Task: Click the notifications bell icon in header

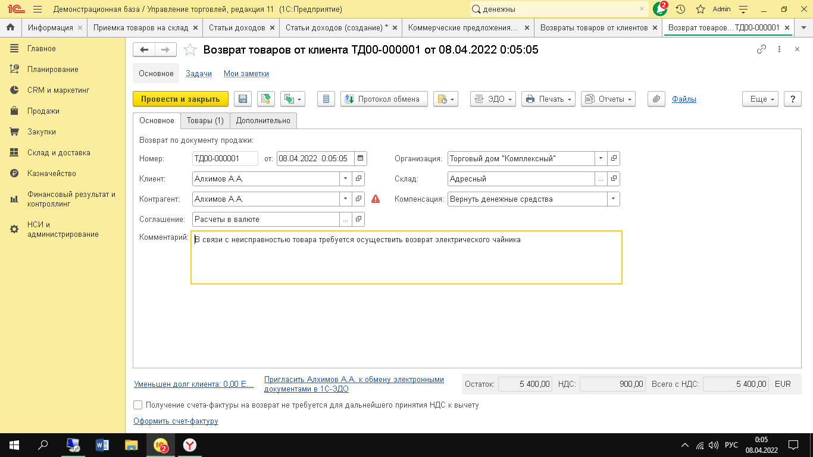Action: coord(660,9)
